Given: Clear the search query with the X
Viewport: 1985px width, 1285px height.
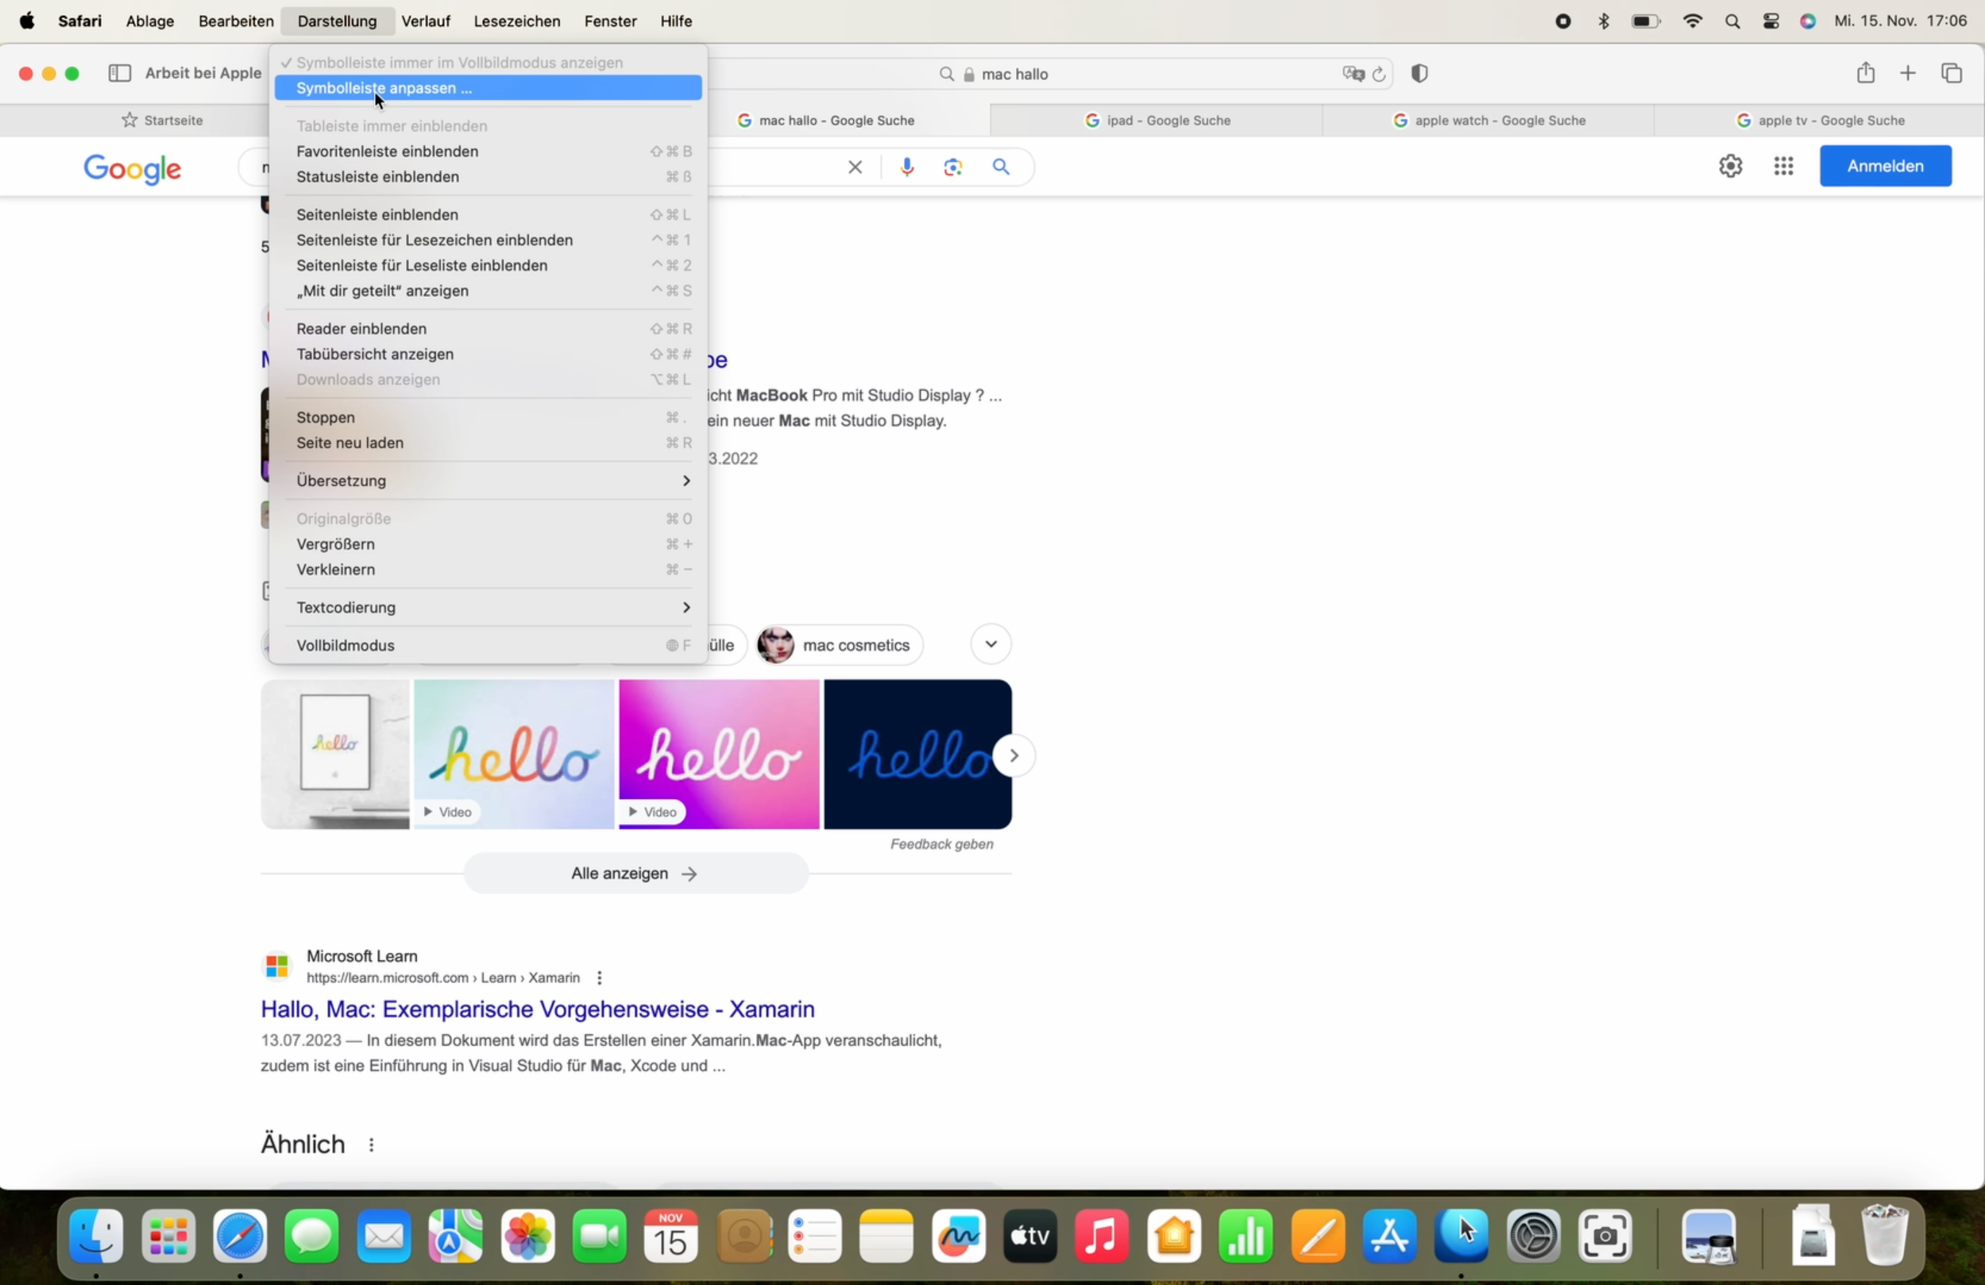Looking at the screenshot, I should point(855,167).
